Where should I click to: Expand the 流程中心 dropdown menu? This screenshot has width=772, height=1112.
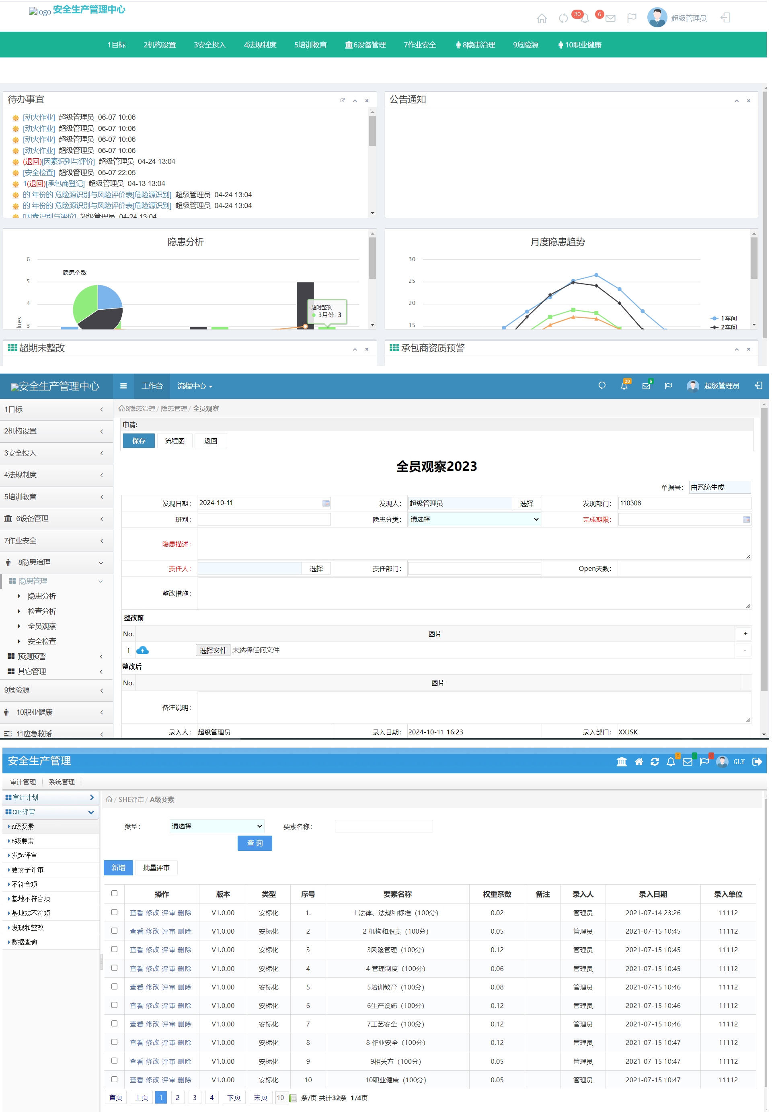[x=195, y=386]
